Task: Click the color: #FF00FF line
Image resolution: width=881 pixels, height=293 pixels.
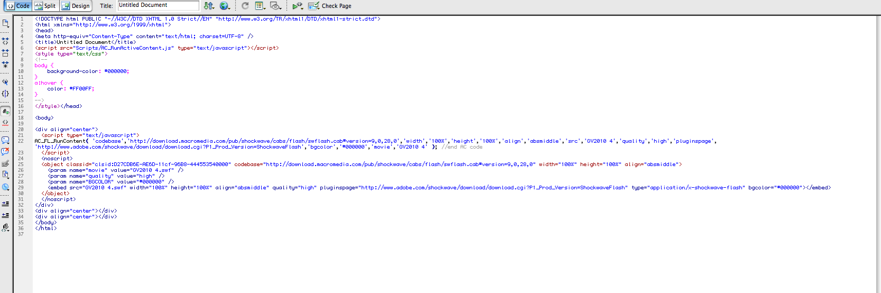Action: point(70,89)
